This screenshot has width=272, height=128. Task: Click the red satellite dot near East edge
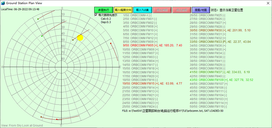click(111, 43)
